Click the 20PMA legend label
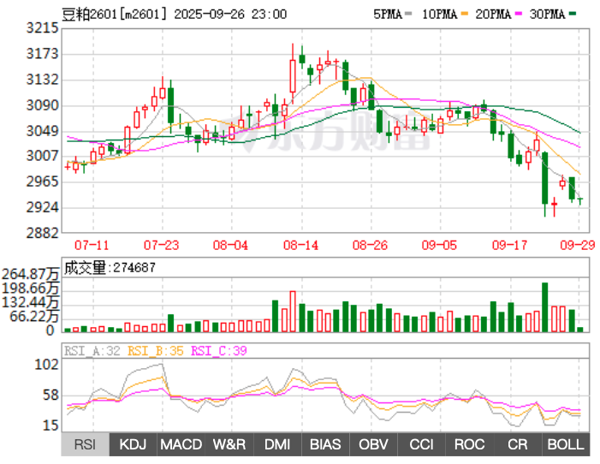The width and height of the screenshot is (600, 464). (x=493, y=15)
